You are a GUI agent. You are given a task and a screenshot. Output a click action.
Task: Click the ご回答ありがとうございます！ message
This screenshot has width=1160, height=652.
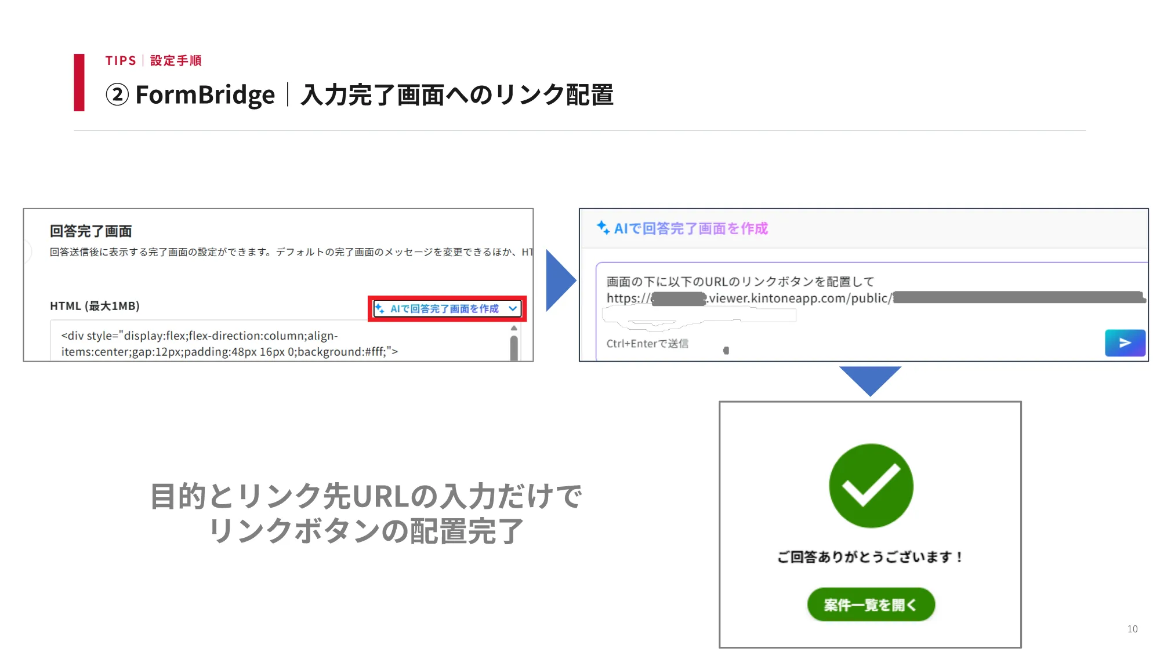[x=871, y=557]
